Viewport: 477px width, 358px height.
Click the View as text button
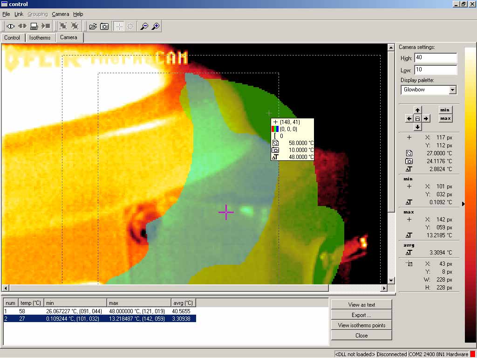pos(361,304)
